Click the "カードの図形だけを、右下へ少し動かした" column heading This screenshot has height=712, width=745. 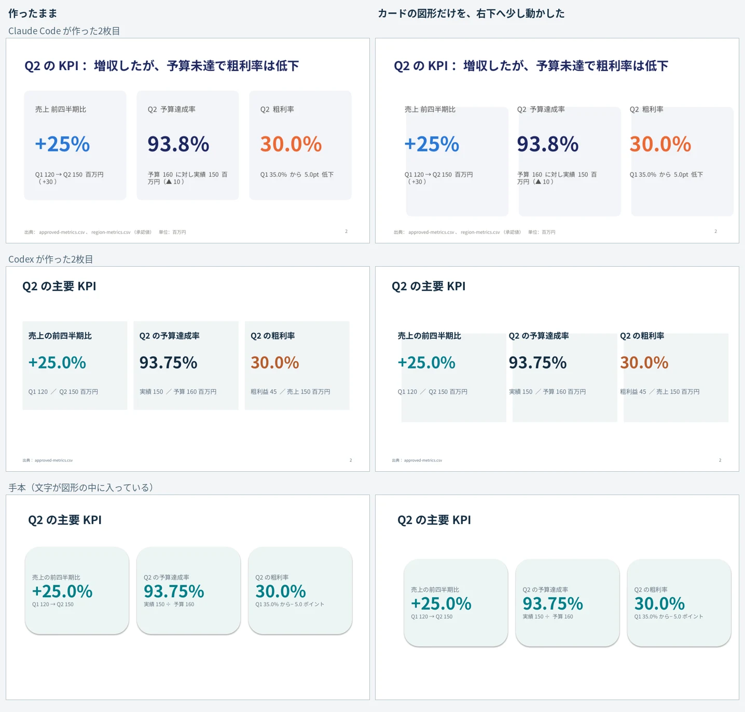click(471, 13)
